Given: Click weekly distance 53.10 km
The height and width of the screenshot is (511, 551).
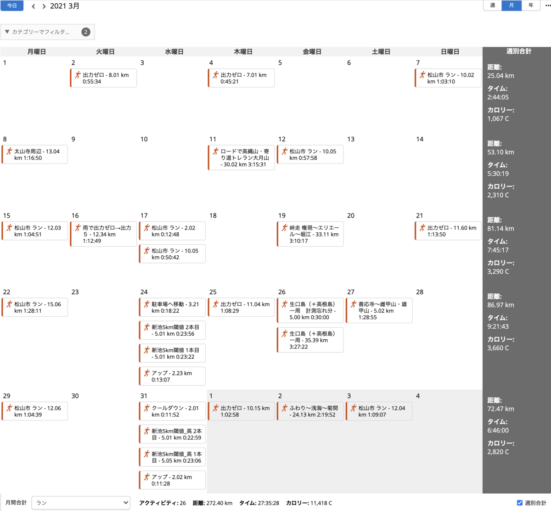Looking at the screenshot, I should (x=500, y=152).
